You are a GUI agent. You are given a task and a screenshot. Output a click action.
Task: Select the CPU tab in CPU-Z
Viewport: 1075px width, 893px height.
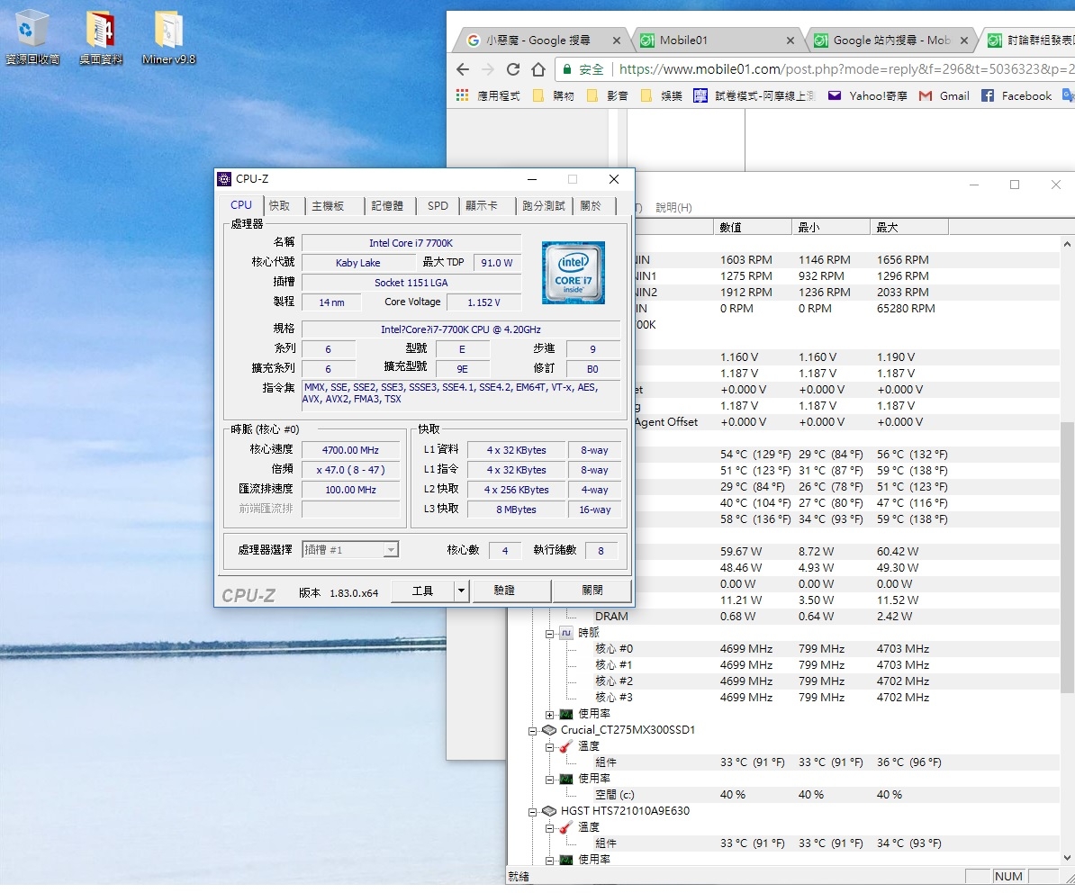[x=241, y=205]
